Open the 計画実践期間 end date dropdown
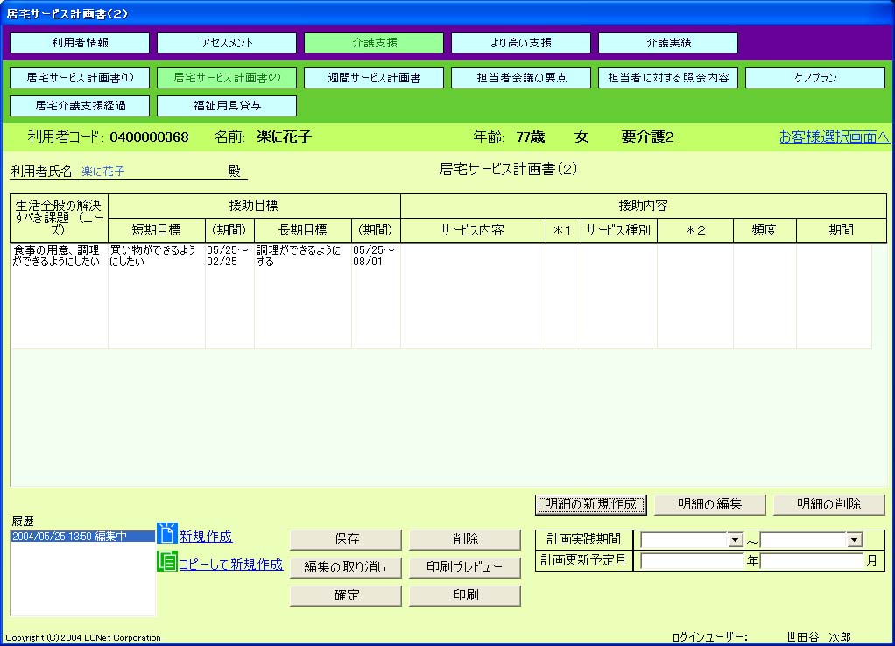 pos(854,540)
